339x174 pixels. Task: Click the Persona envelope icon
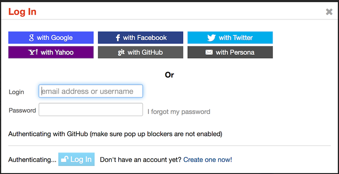coord(209,52)
